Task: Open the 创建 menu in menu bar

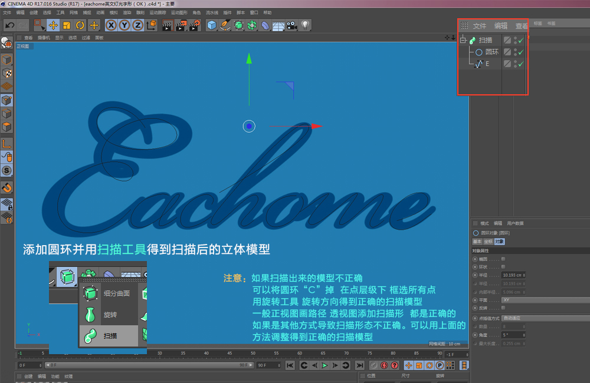Action: (34, 12)
